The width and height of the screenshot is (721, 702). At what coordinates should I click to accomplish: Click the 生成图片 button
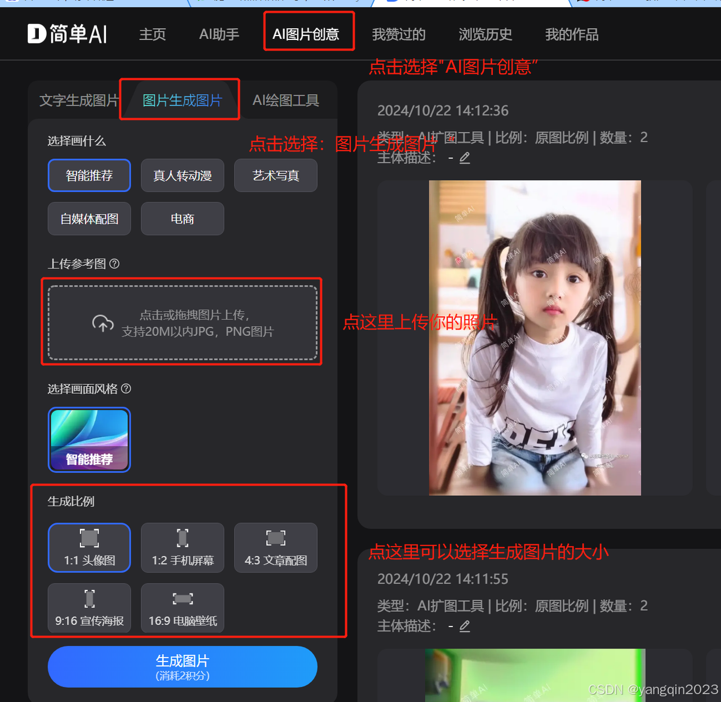[x=183, y=667]
